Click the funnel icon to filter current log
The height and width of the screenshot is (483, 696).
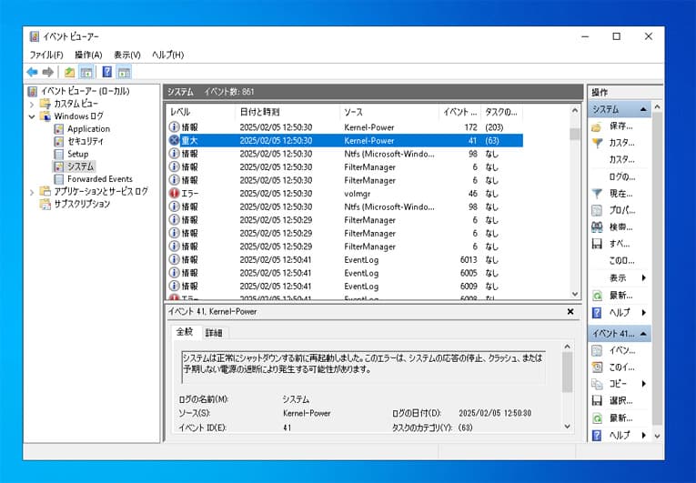coord(597,194)
